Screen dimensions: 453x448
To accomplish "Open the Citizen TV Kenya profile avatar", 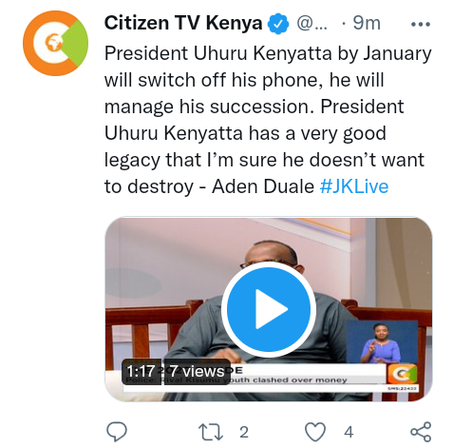I will (x=55, y=43).
